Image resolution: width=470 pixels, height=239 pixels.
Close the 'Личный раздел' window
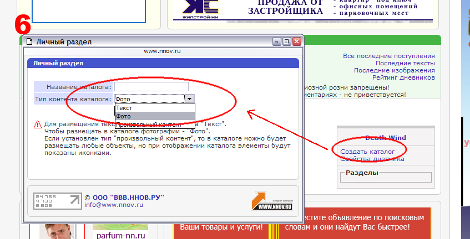296,41
